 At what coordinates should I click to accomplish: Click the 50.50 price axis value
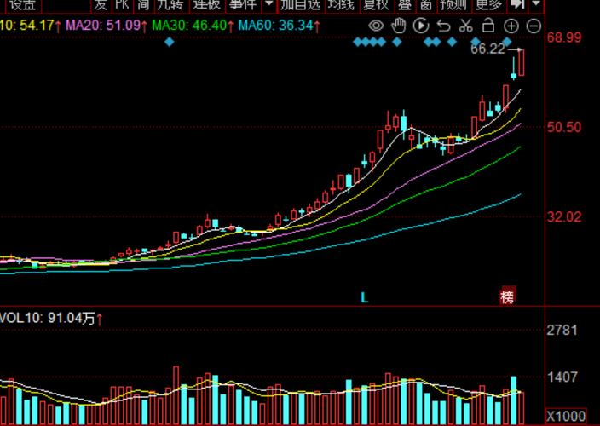coord(564,127)
